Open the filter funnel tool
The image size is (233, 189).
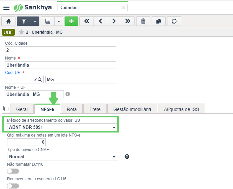point(24,21)
